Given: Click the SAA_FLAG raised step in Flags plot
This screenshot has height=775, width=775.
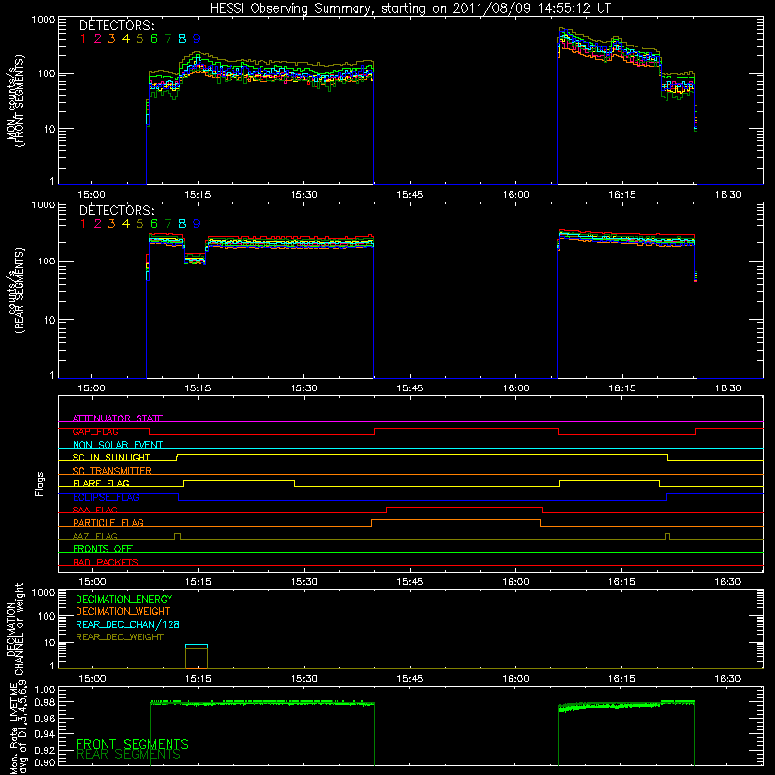Looking at the screenshot, I should (x=465, y=508).
